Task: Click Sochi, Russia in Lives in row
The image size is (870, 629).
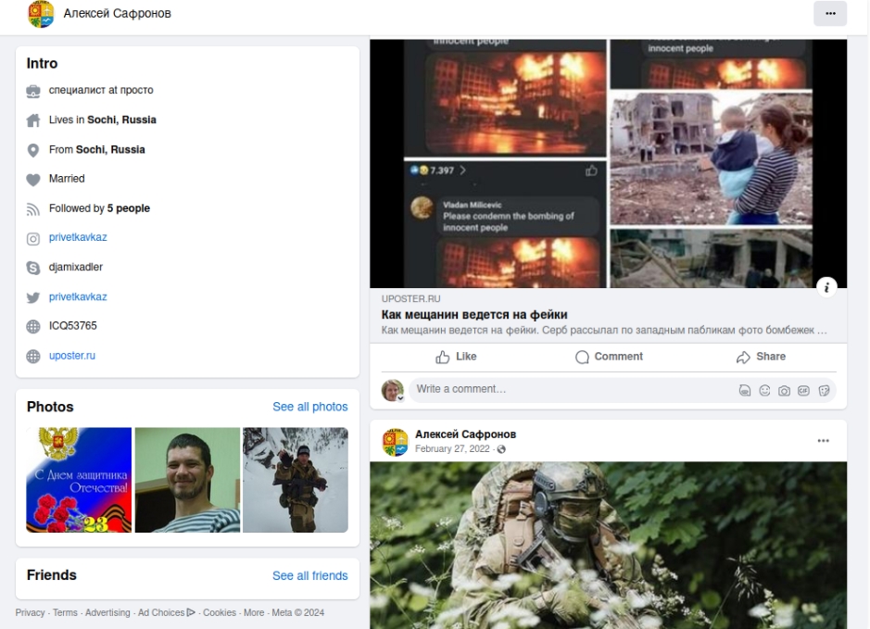Action: [x=121, y=120]
